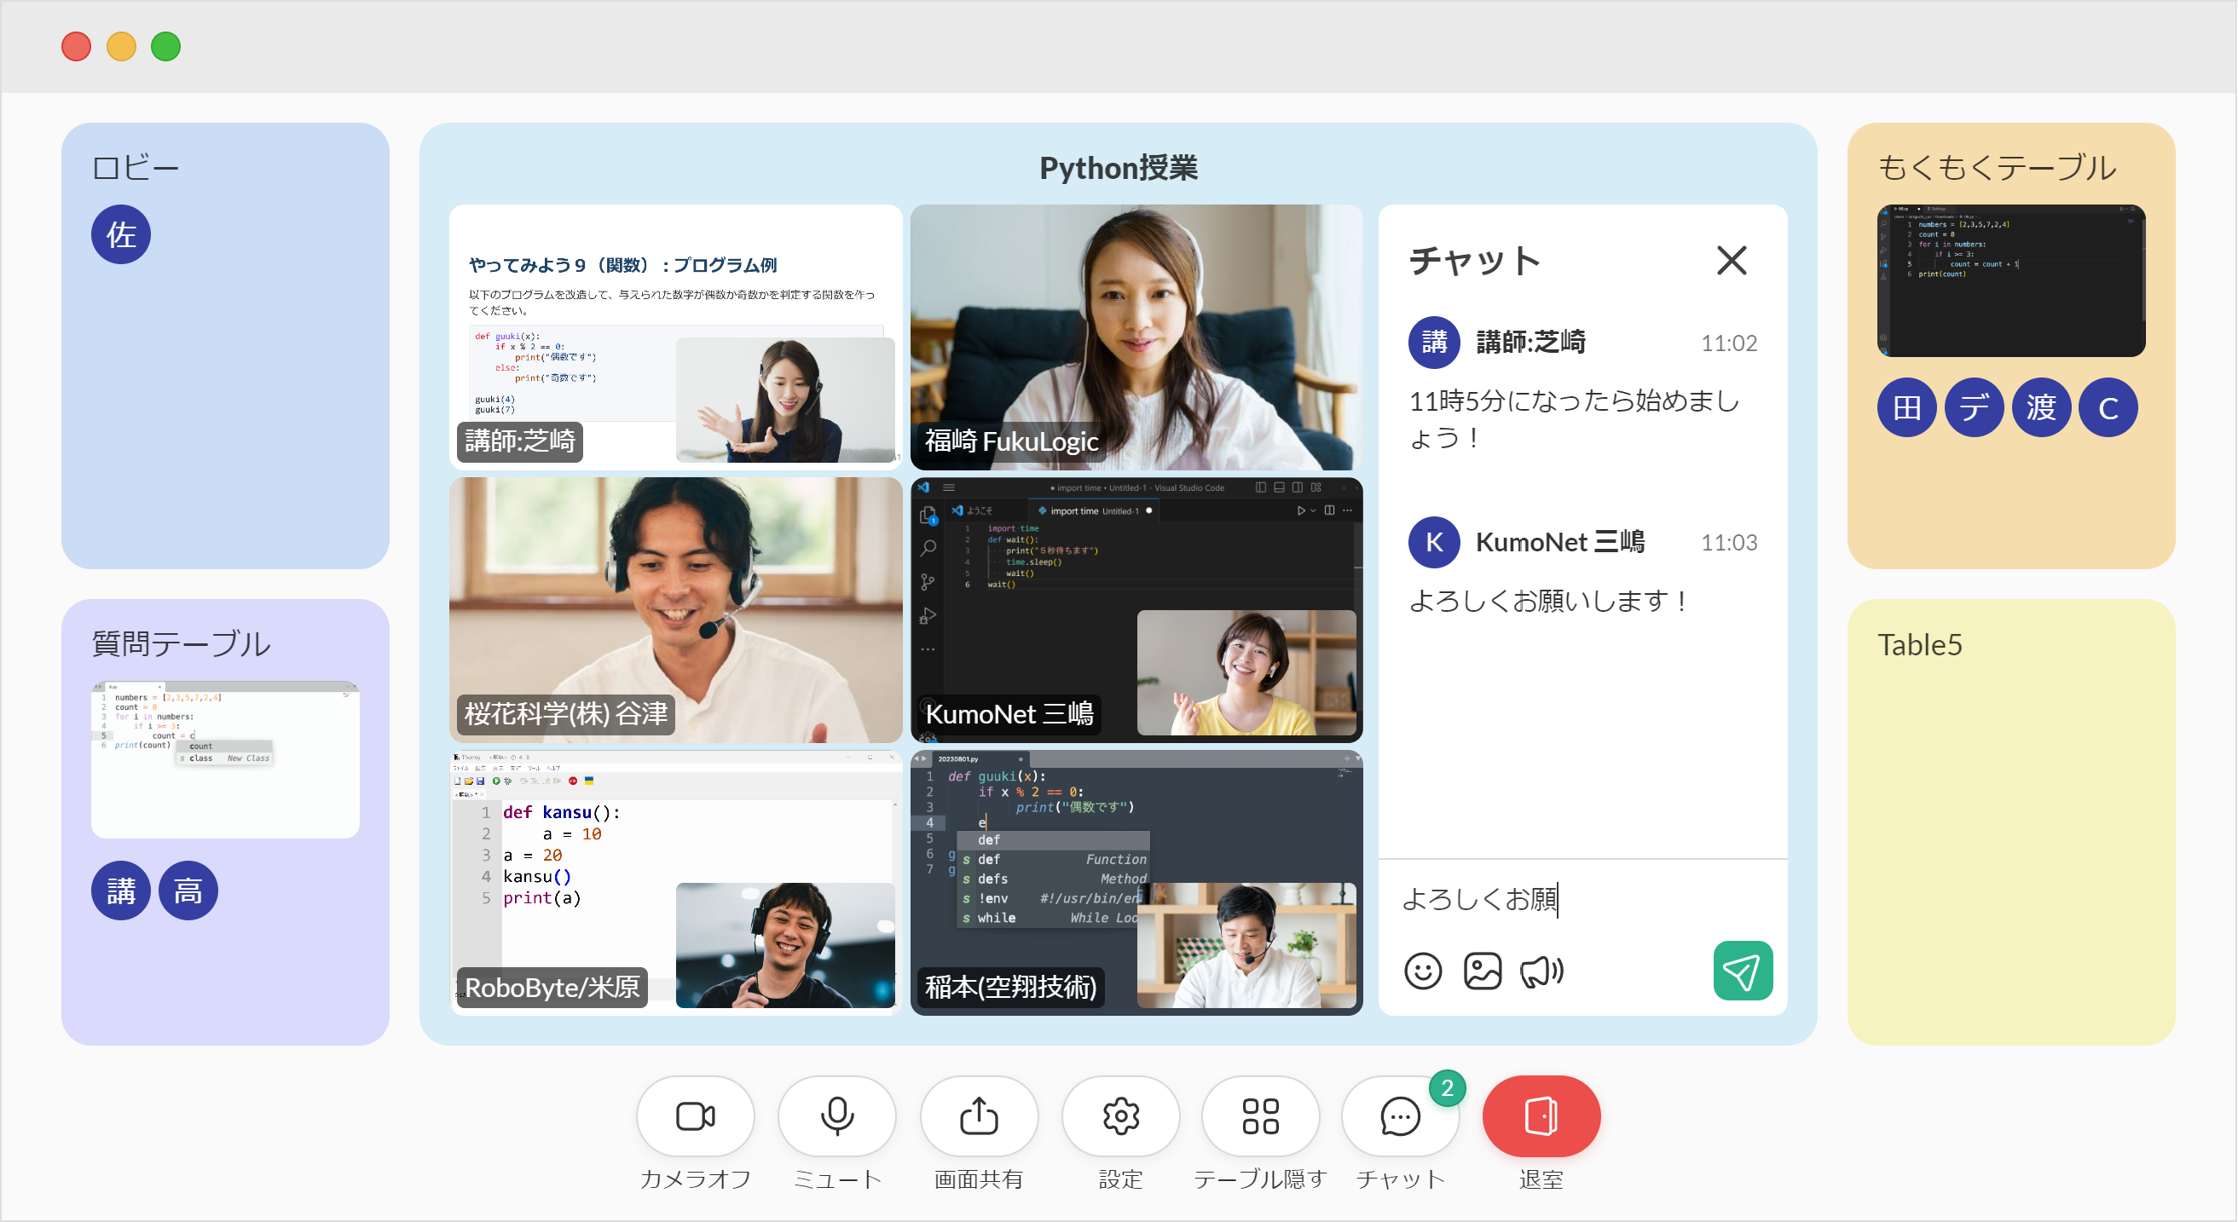This screenshot has width=2238, height=1222.
Task: Open the emoji picker in chat
Action: pyautogui.click(x=1422, y=971)
